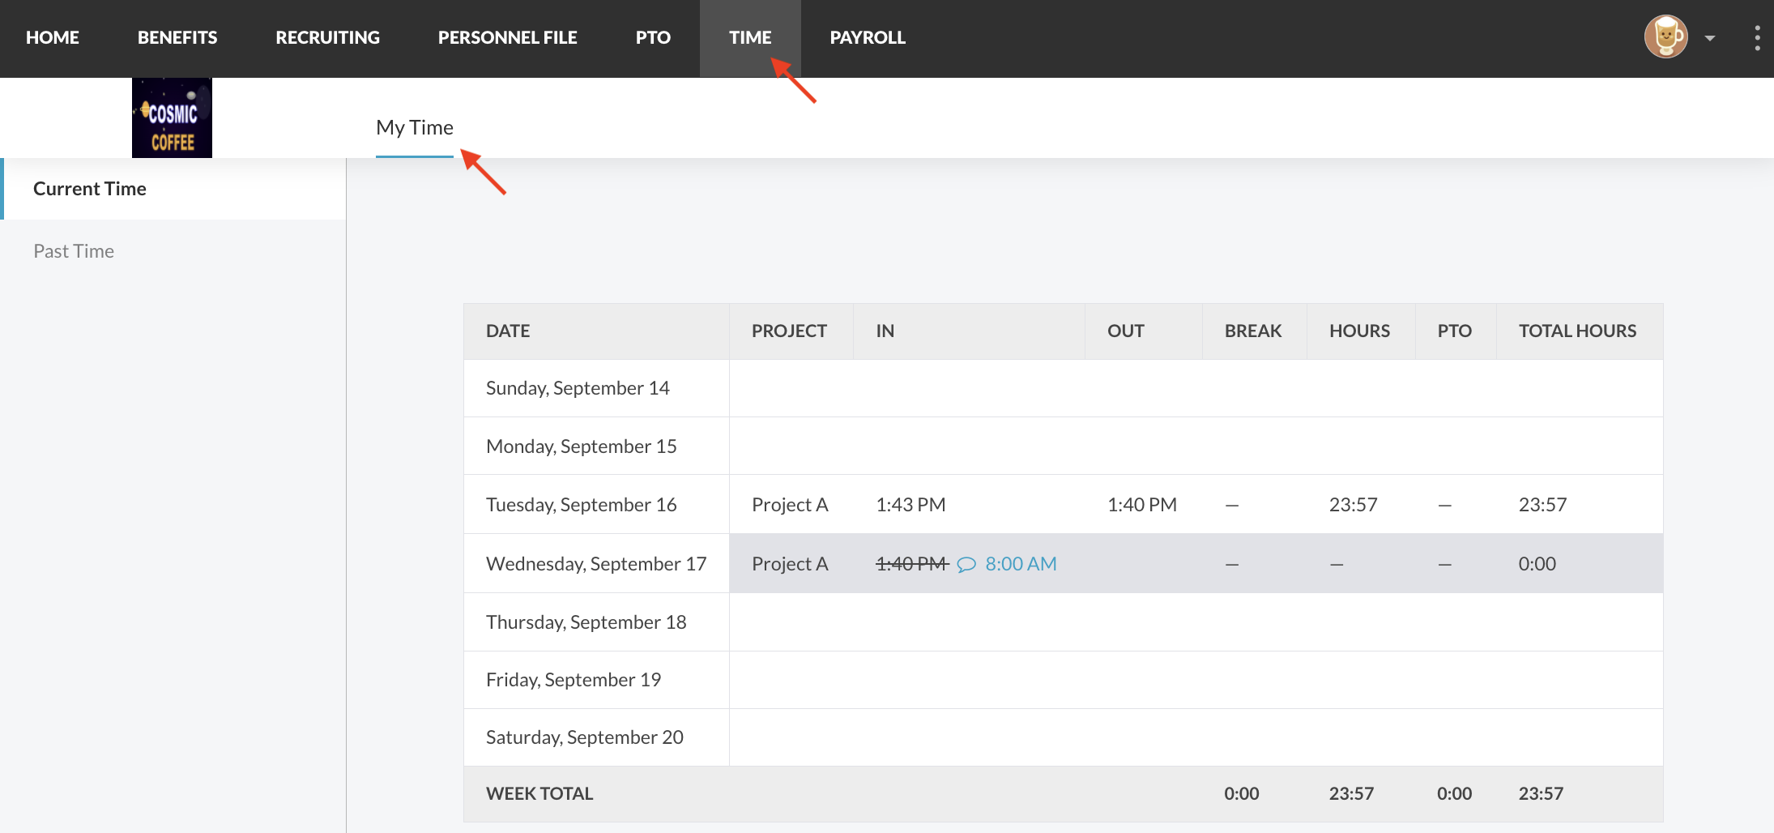Select the Tuesday, September 16 row
1774x833 pixels.
[581, 505]
